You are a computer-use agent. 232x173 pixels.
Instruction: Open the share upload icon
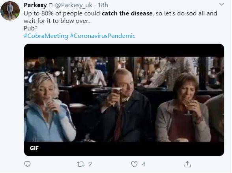coord(187,164)
